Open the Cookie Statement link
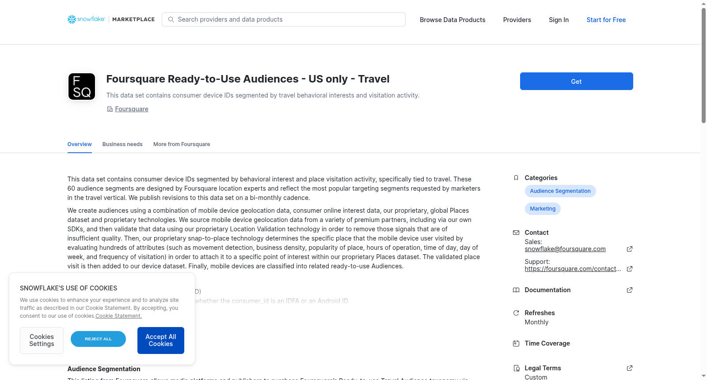The width and height of the screenshot is (707, 380). pyautogui.click(x=118, y=316)
